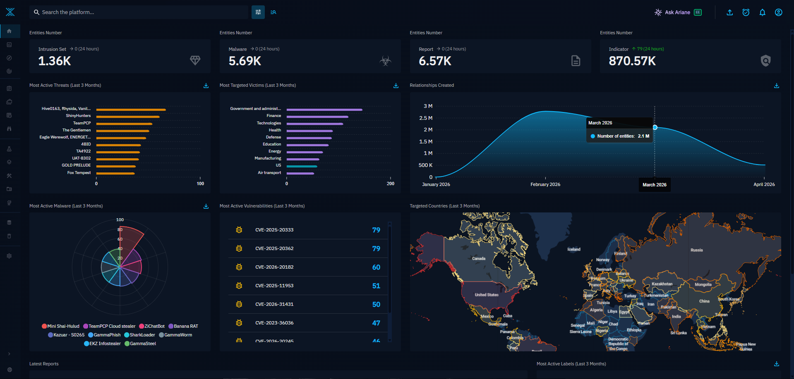Open the CVE-2026-20182 vulnerability row
This screenshot has height=379, width=794.
pyautogui.click(x=308, y=267)
